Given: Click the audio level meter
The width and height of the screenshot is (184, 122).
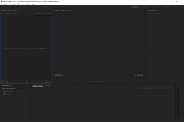Looking at the screenshot, I should click(179, 103).
